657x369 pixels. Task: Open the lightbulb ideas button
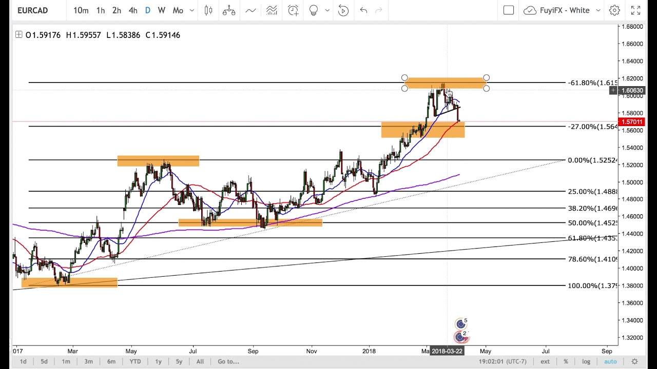coord(314,10)
